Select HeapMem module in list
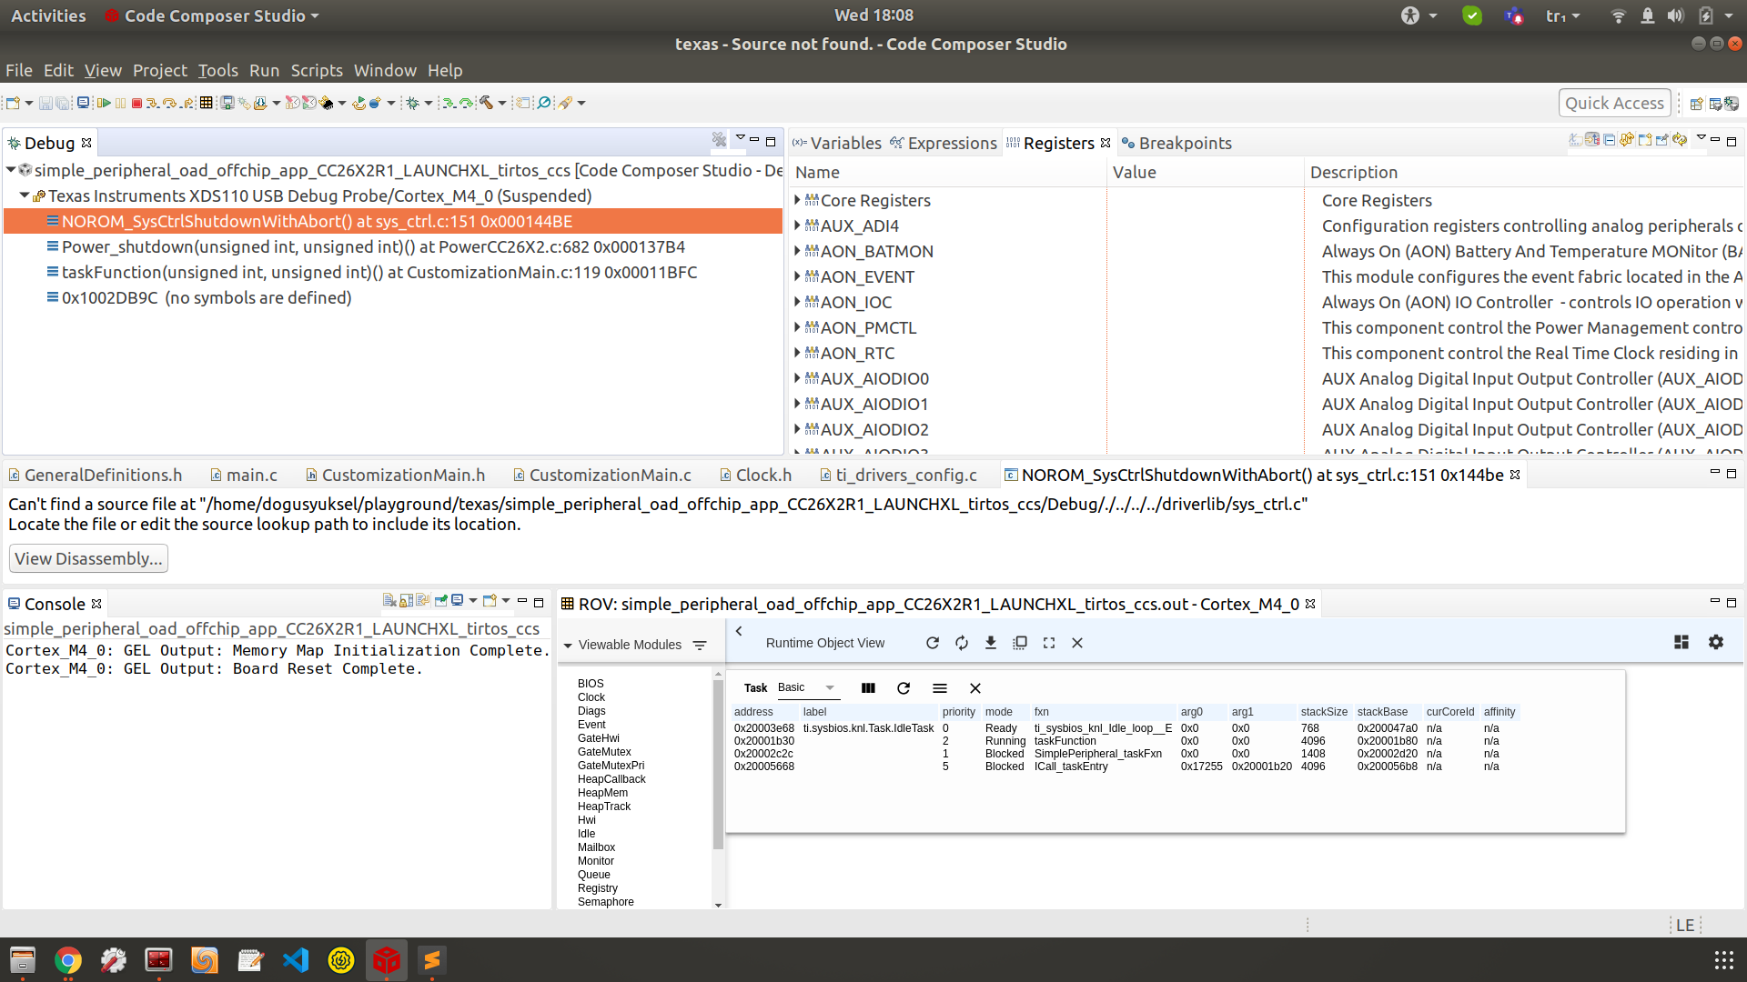Screen dimensions: 1747x982 [602, 793]
